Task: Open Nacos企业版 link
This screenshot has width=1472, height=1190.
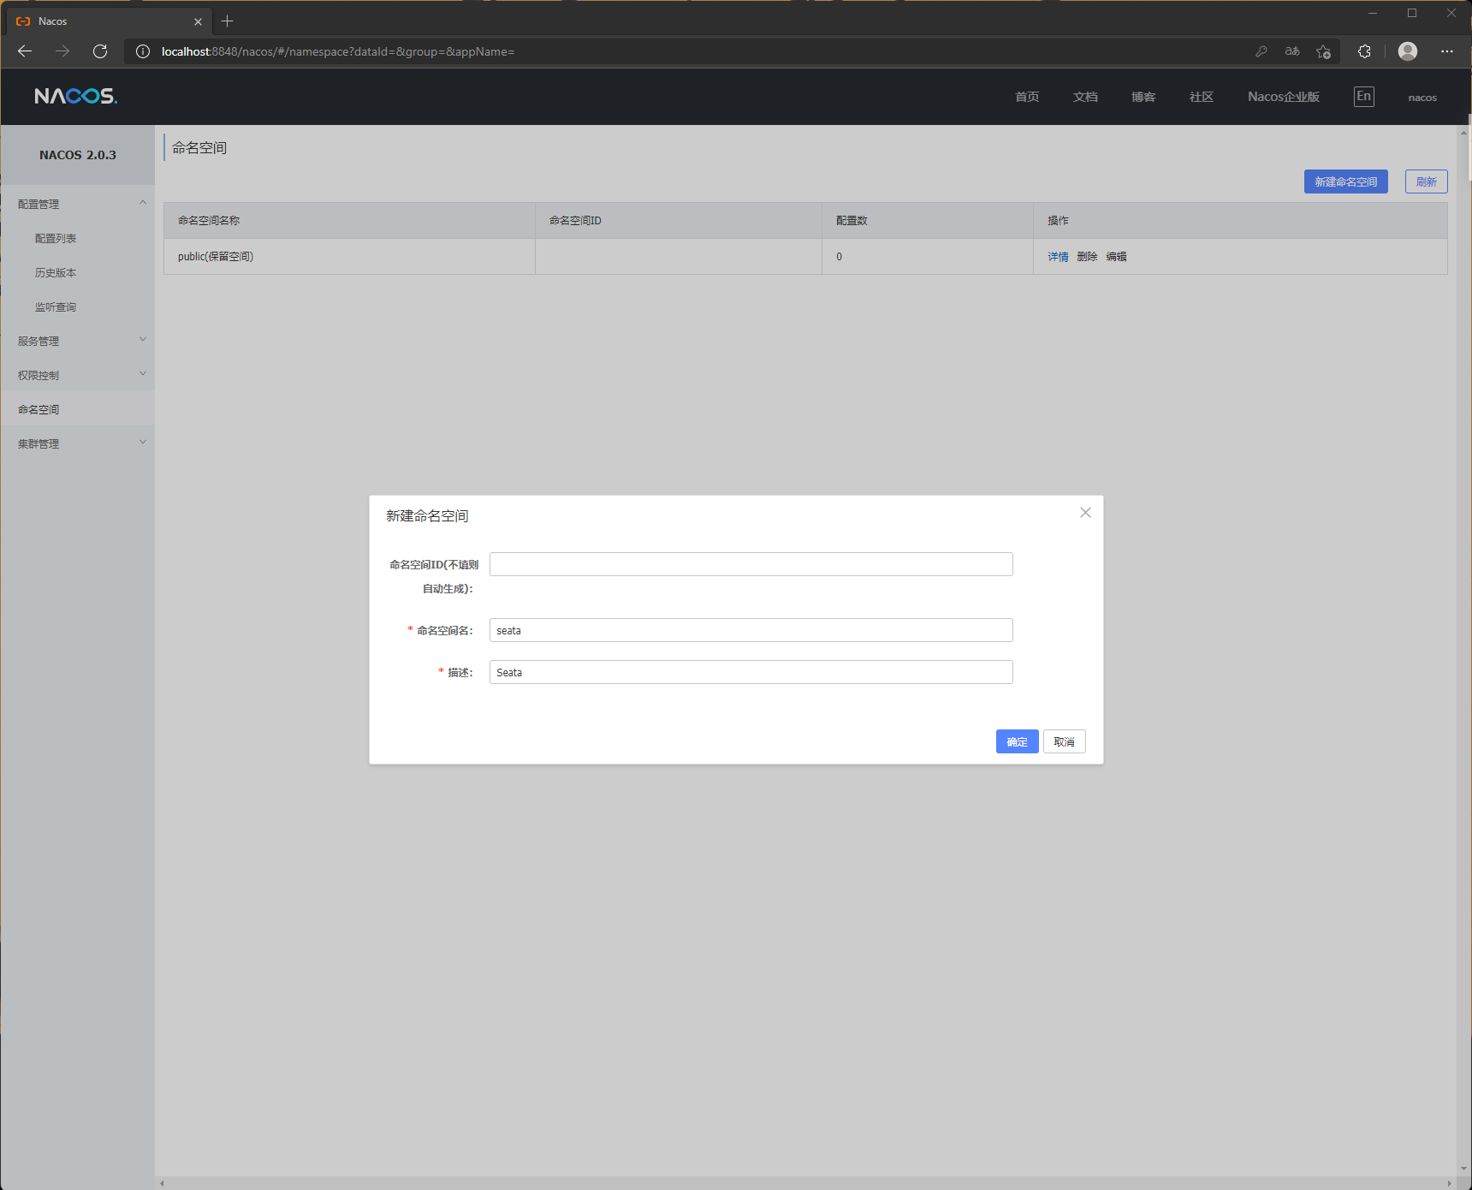Action: pos(1284,97)
